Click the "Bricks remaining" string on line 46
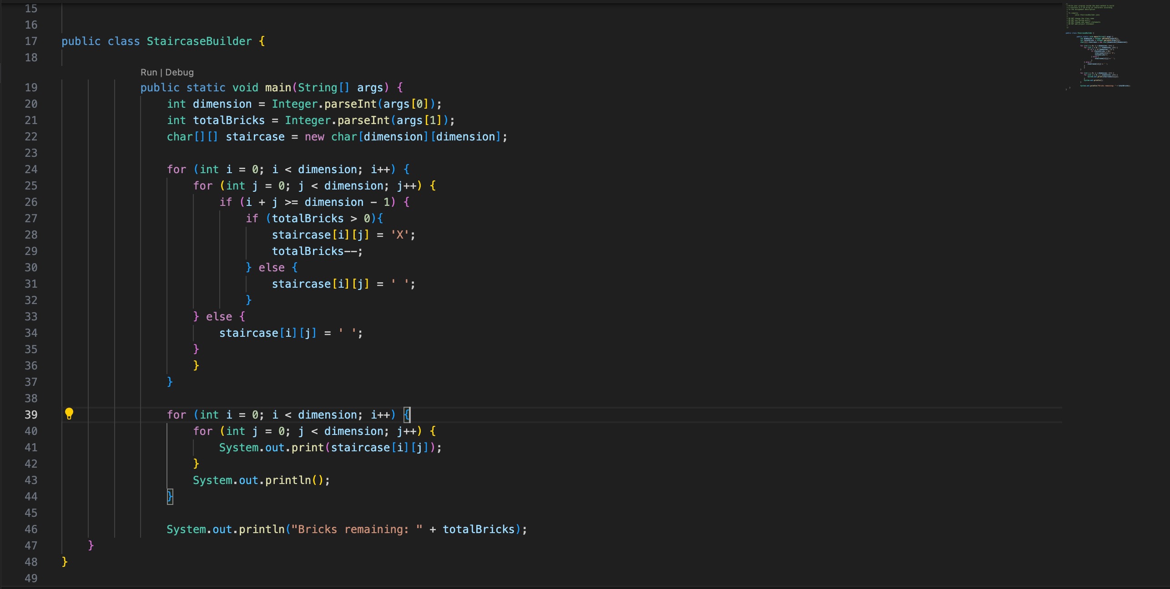Screen dimensions: 1170x589 point(356,529)
